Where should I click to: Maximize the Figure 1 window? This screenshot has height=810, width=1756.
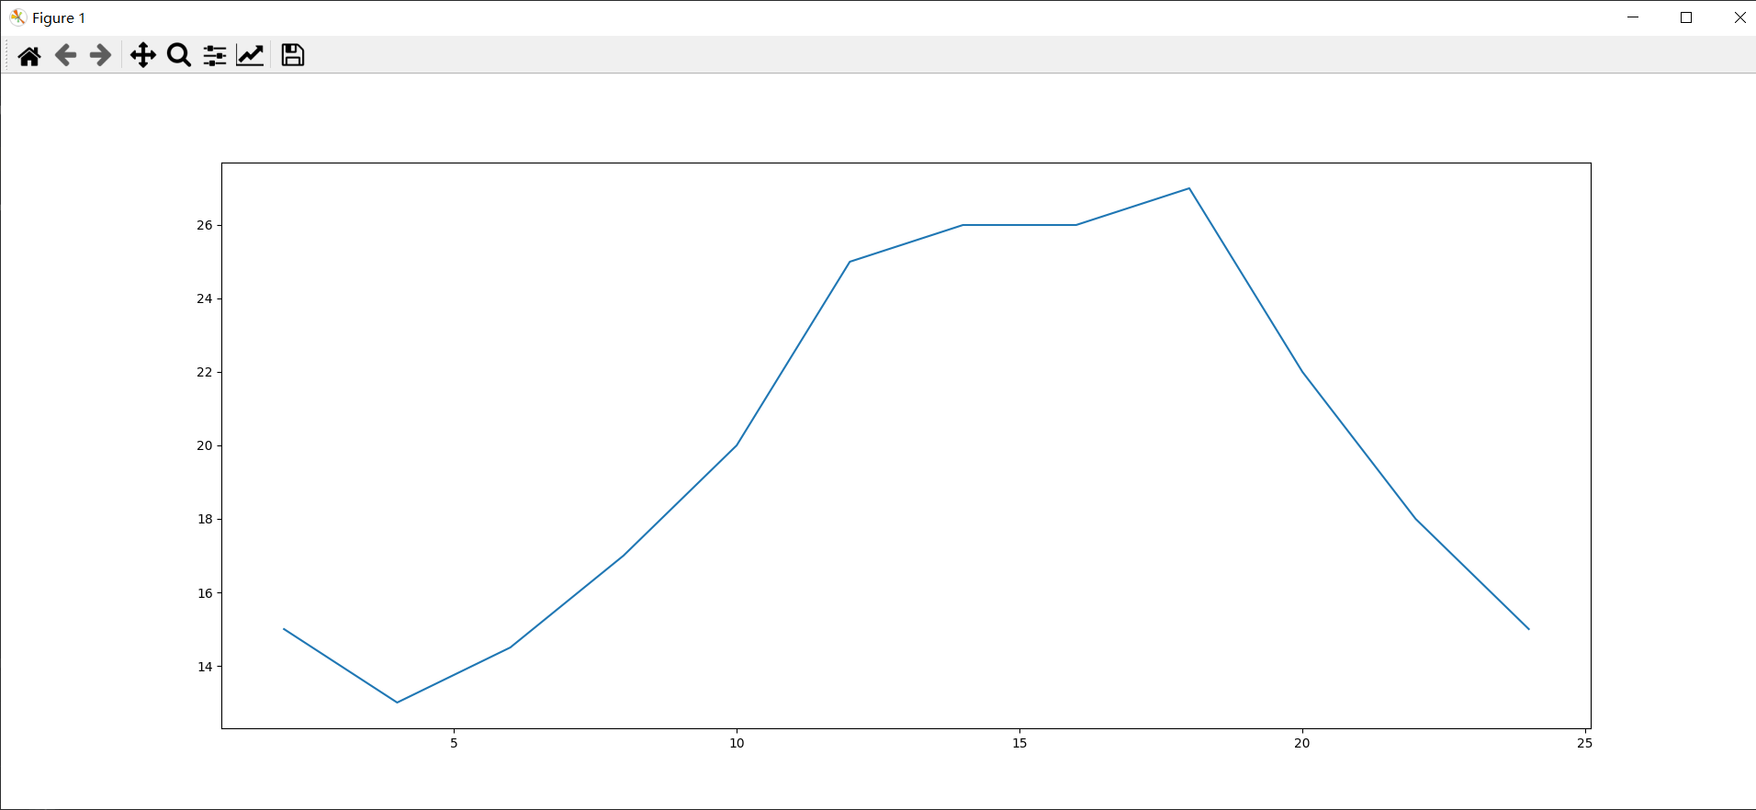coord(1685,17)
